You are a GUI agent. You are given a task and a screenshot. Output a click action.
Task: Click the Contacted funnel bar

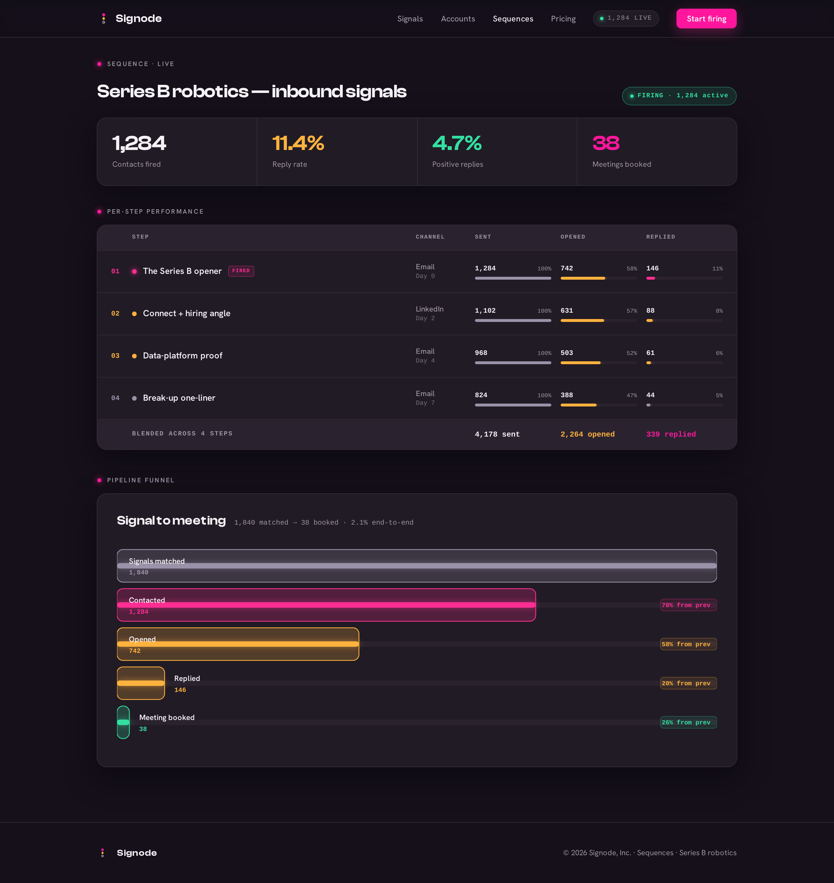326,605
